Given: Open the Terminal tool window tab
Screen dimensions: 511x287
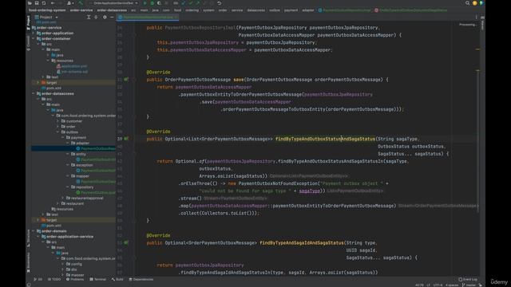Looking at the screenshot, I should 97,279.
